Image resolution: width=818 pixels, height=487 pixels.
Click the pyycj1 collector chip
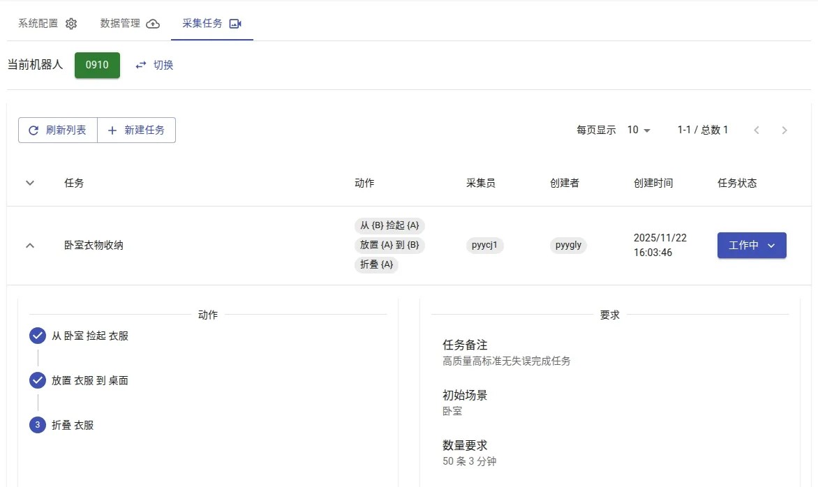(x=484, y=246)
